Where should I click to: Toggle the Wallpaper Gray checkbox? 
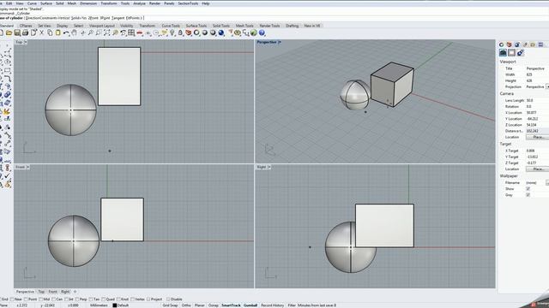point(528,195)
